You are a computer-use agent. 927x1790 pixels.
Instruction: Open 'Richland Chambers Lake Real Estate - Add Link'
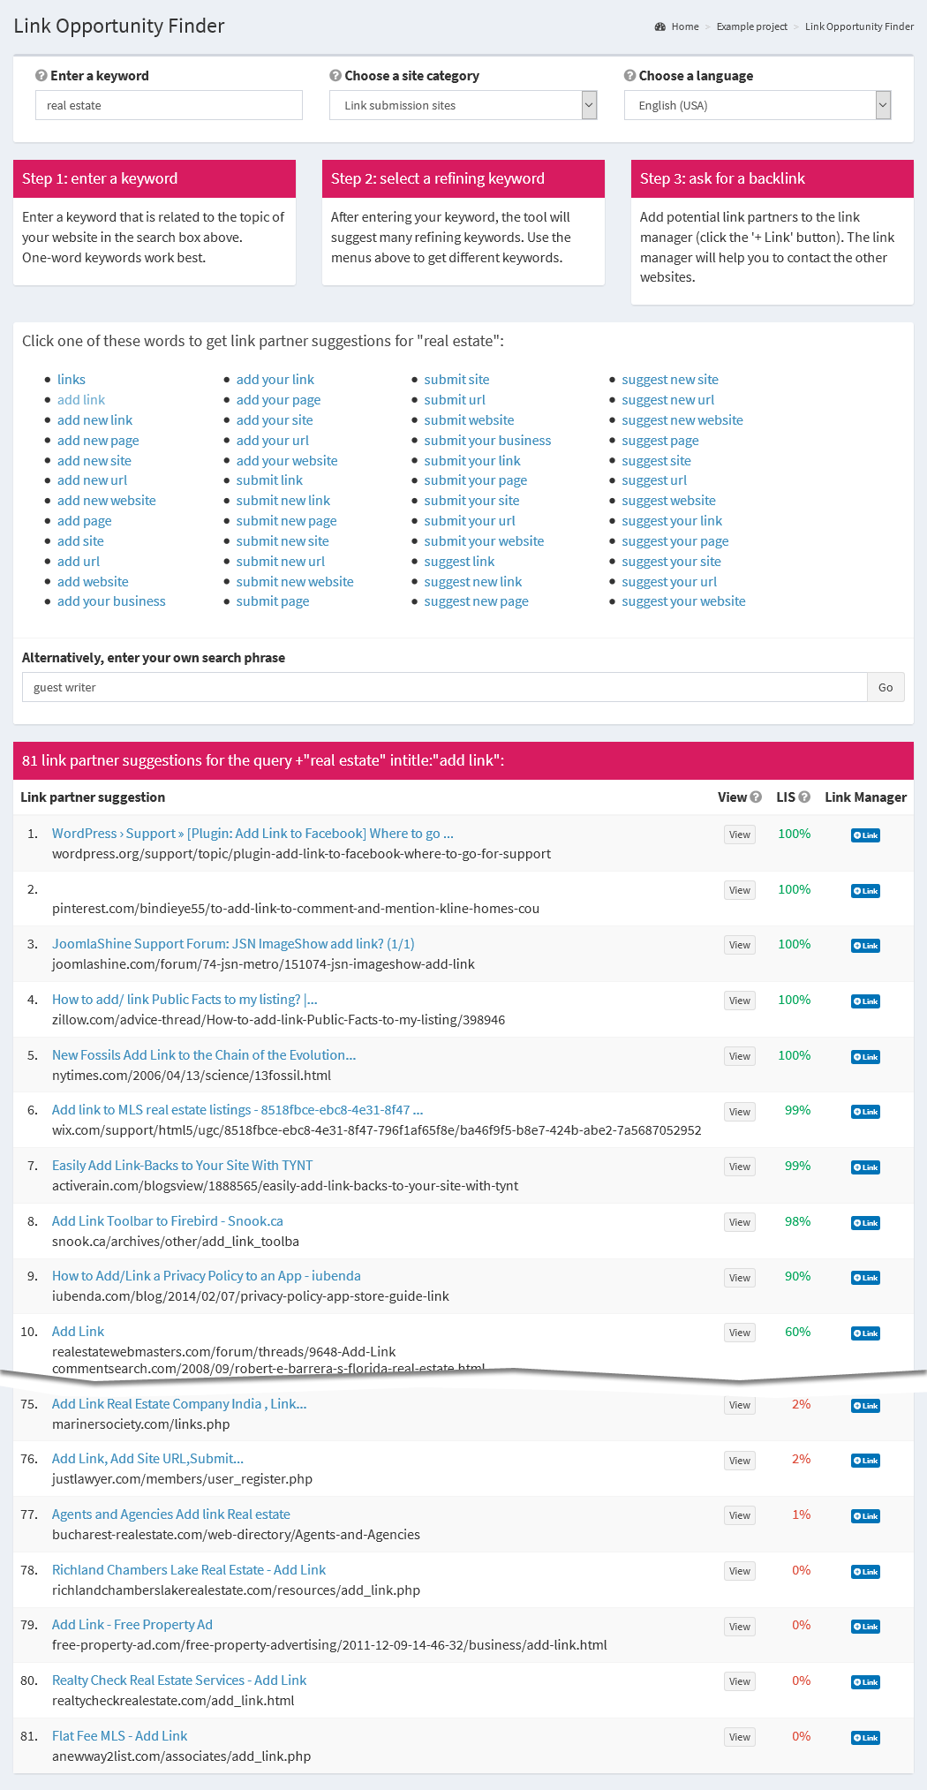tap(189, 1570)
